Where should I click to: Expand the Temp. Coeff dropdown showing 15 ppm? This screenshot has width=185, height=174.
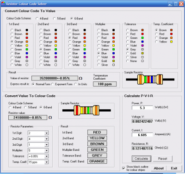(x=46, y=162)
